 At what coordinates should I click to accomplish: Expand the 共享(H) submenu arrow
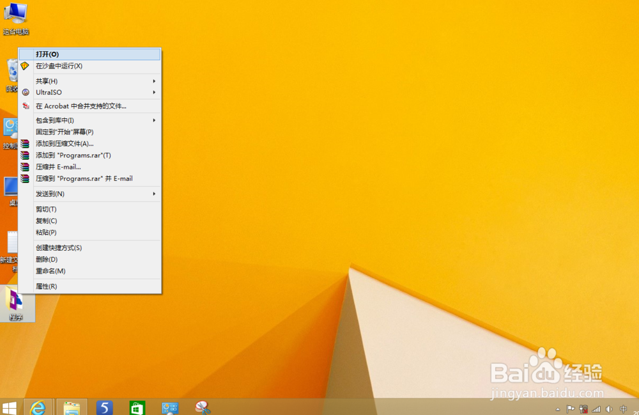(x=154, y=81)
